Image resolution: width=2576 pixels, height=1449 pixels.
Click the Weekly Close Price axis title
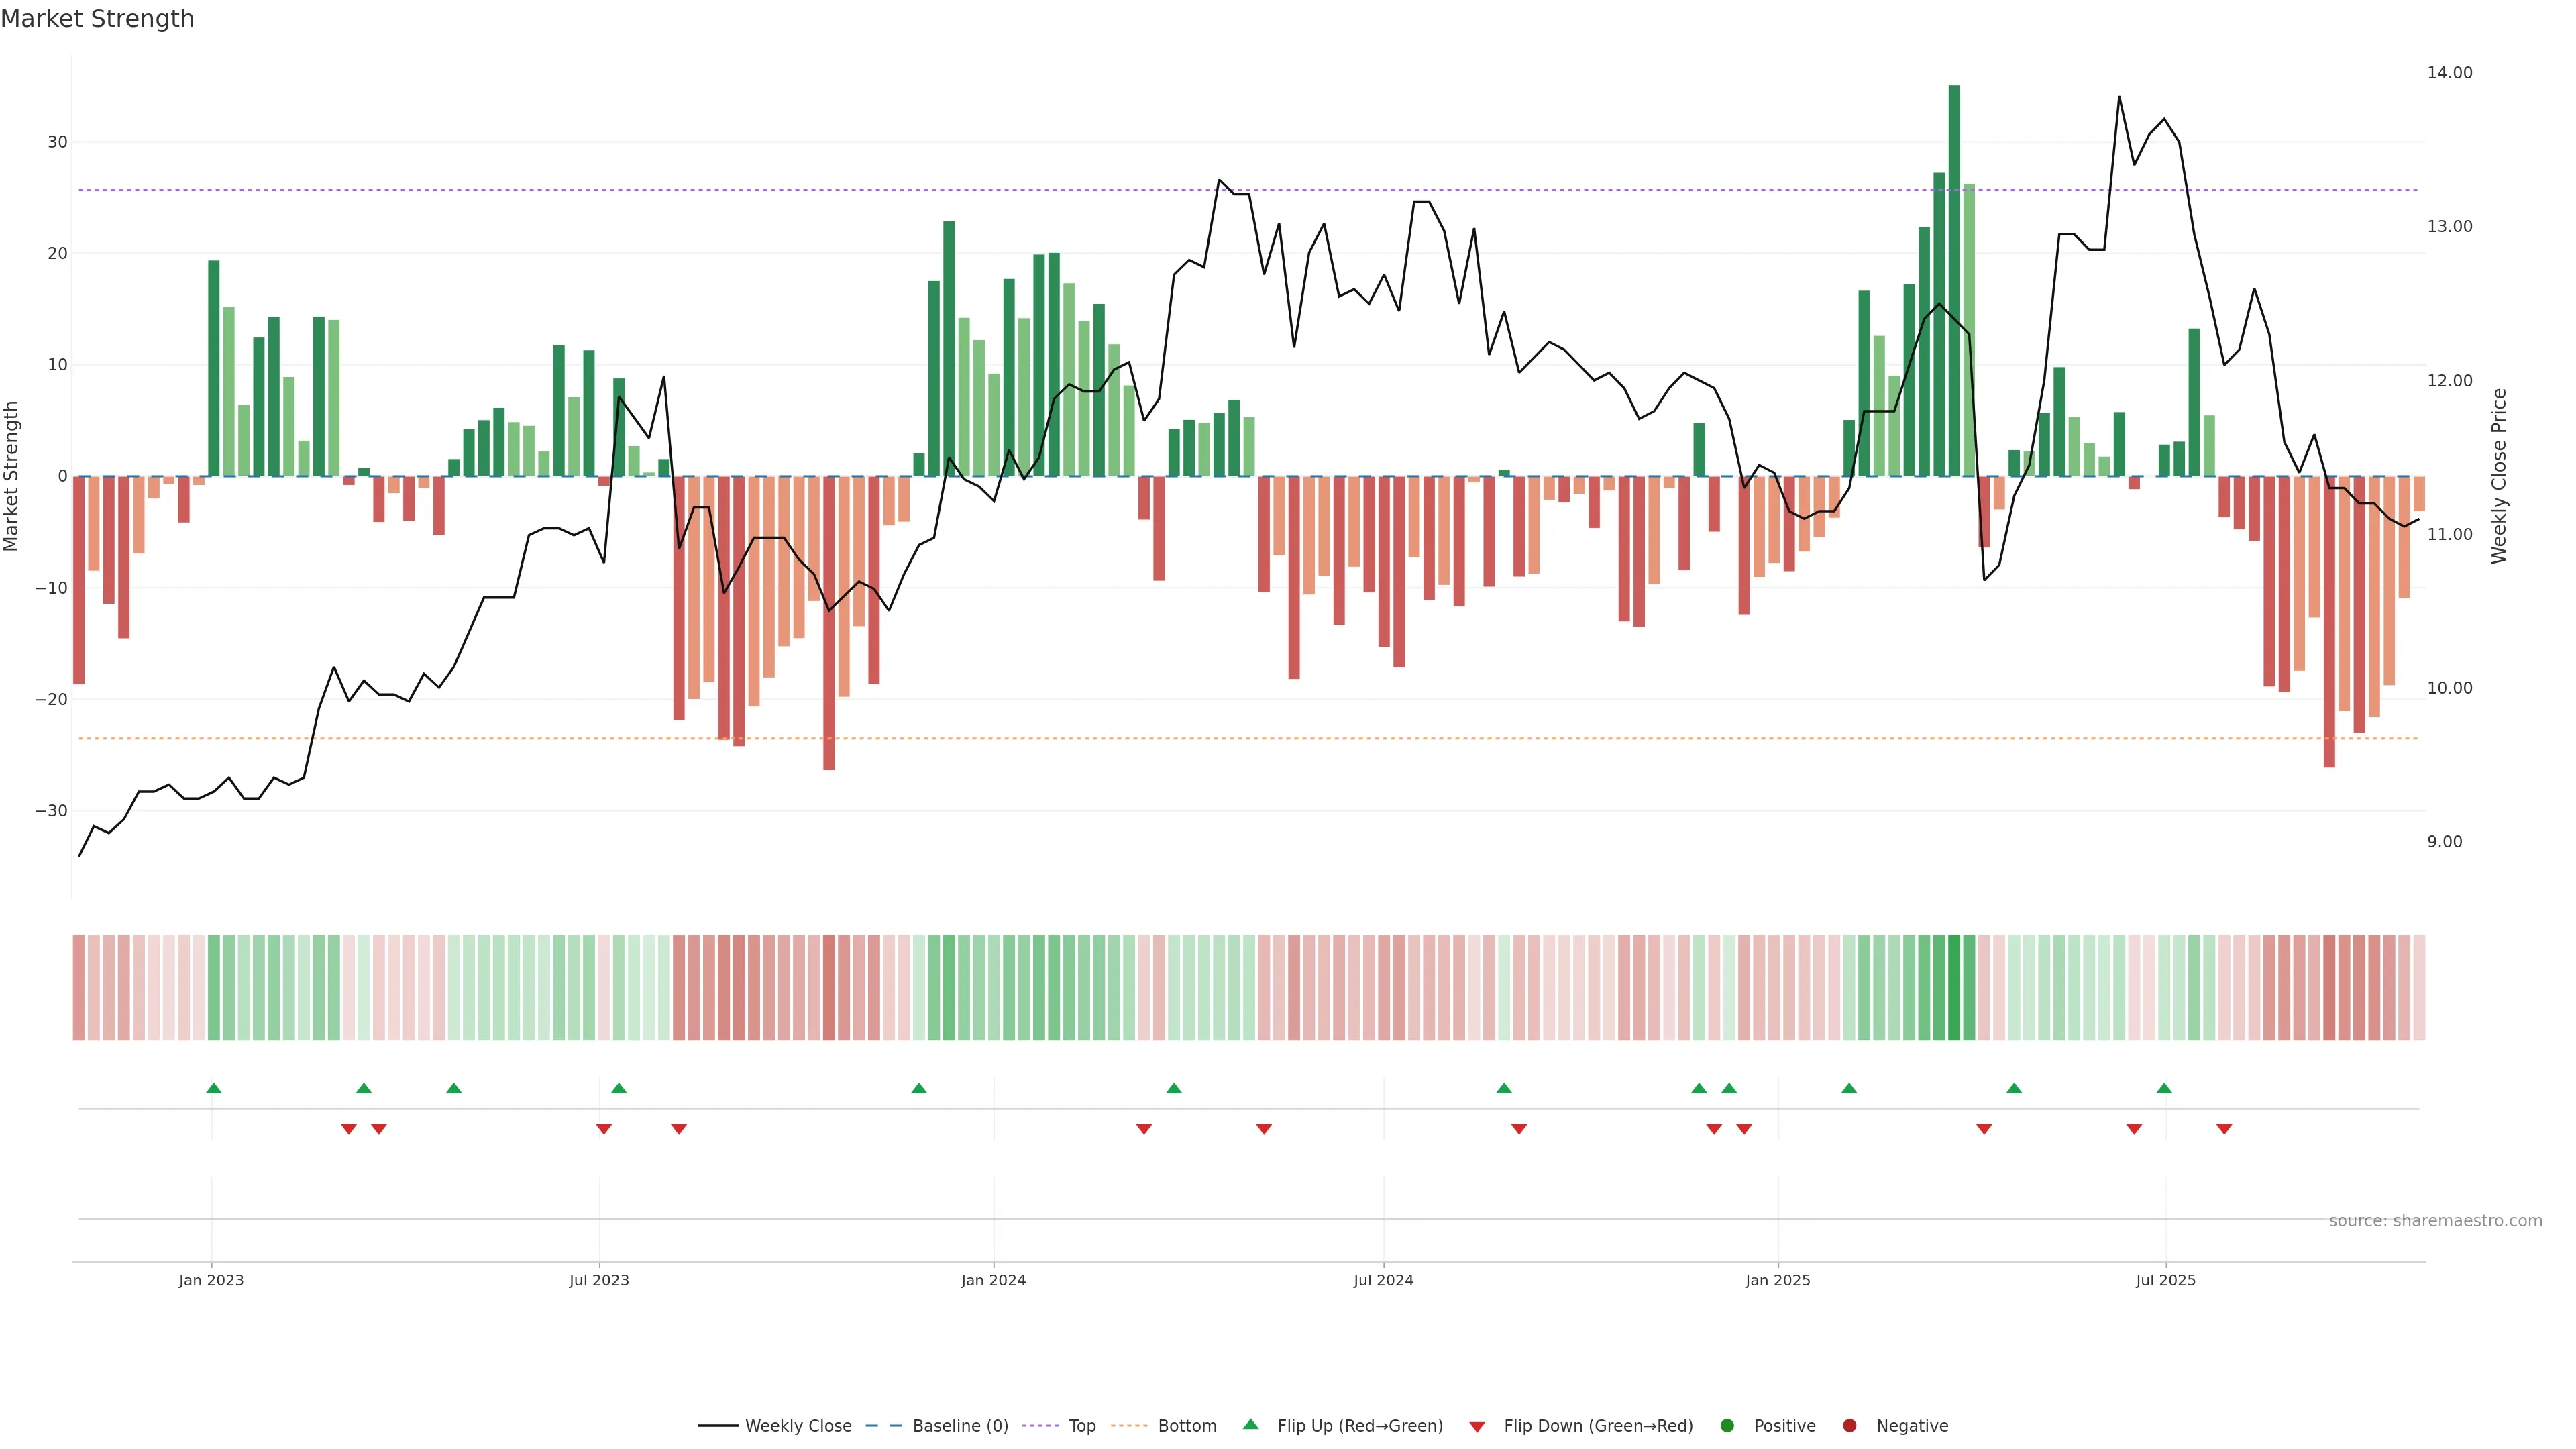pos(2499,476)
